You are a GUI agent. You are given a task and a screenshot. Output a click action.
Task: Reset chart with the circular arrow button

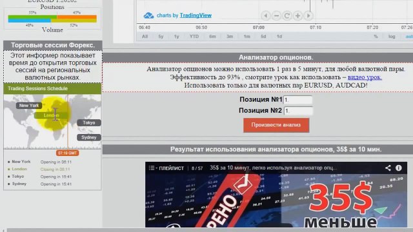[x=287, y=15]
